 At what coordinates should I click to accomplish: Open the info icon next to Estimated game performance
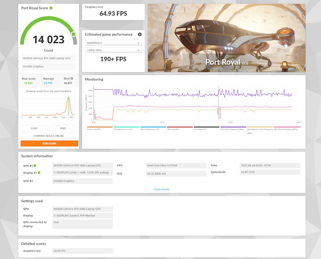(140, 34)
